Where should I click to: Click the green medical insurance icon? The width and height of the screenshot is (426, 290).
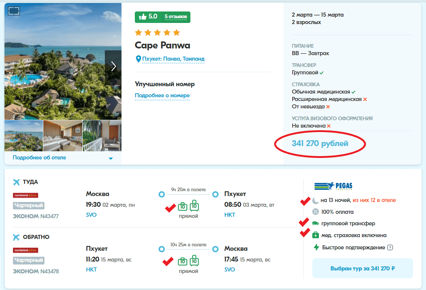click(x=316, y=235)
